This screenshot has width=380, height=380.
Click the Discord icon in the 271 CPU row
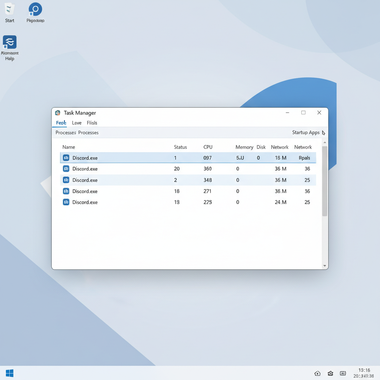tap(66, 191)
